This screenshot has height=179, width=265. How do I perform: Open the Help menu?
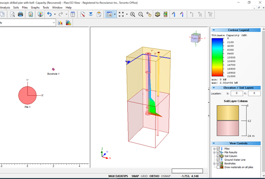click(x=69, y=8)
